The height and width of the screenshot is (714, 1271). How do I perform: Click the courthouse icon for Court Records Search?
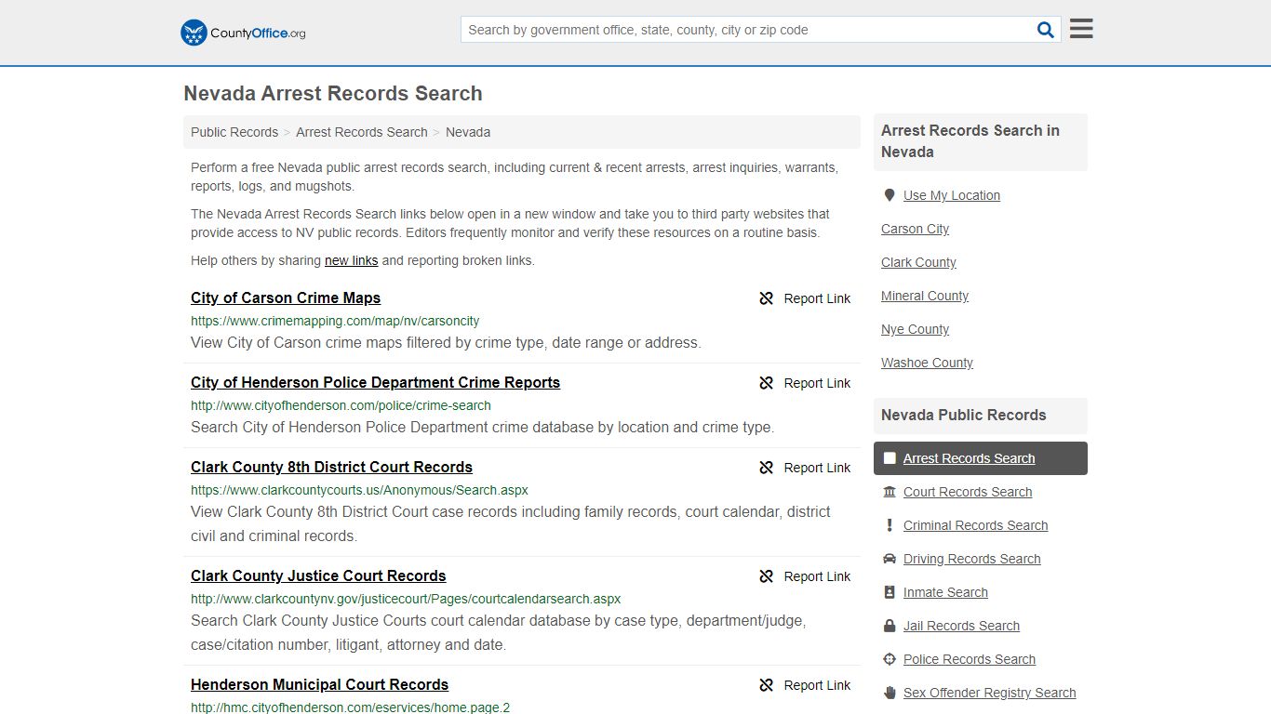[x=890, y=492]
